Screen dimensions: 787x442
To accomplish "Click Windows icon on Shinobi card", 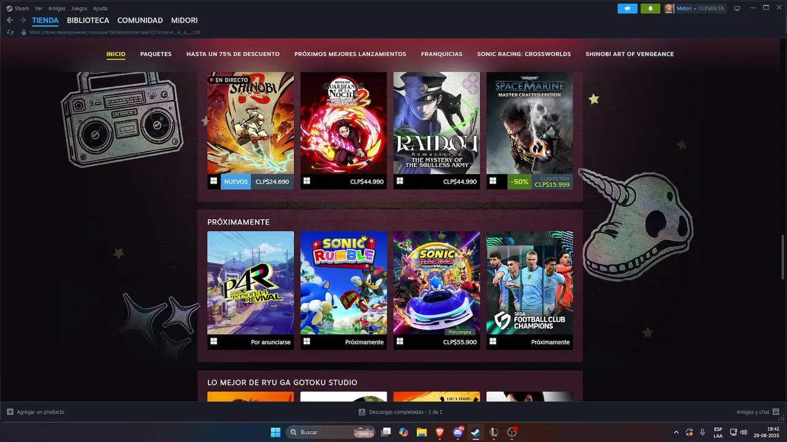I will [x=213, y=181].
